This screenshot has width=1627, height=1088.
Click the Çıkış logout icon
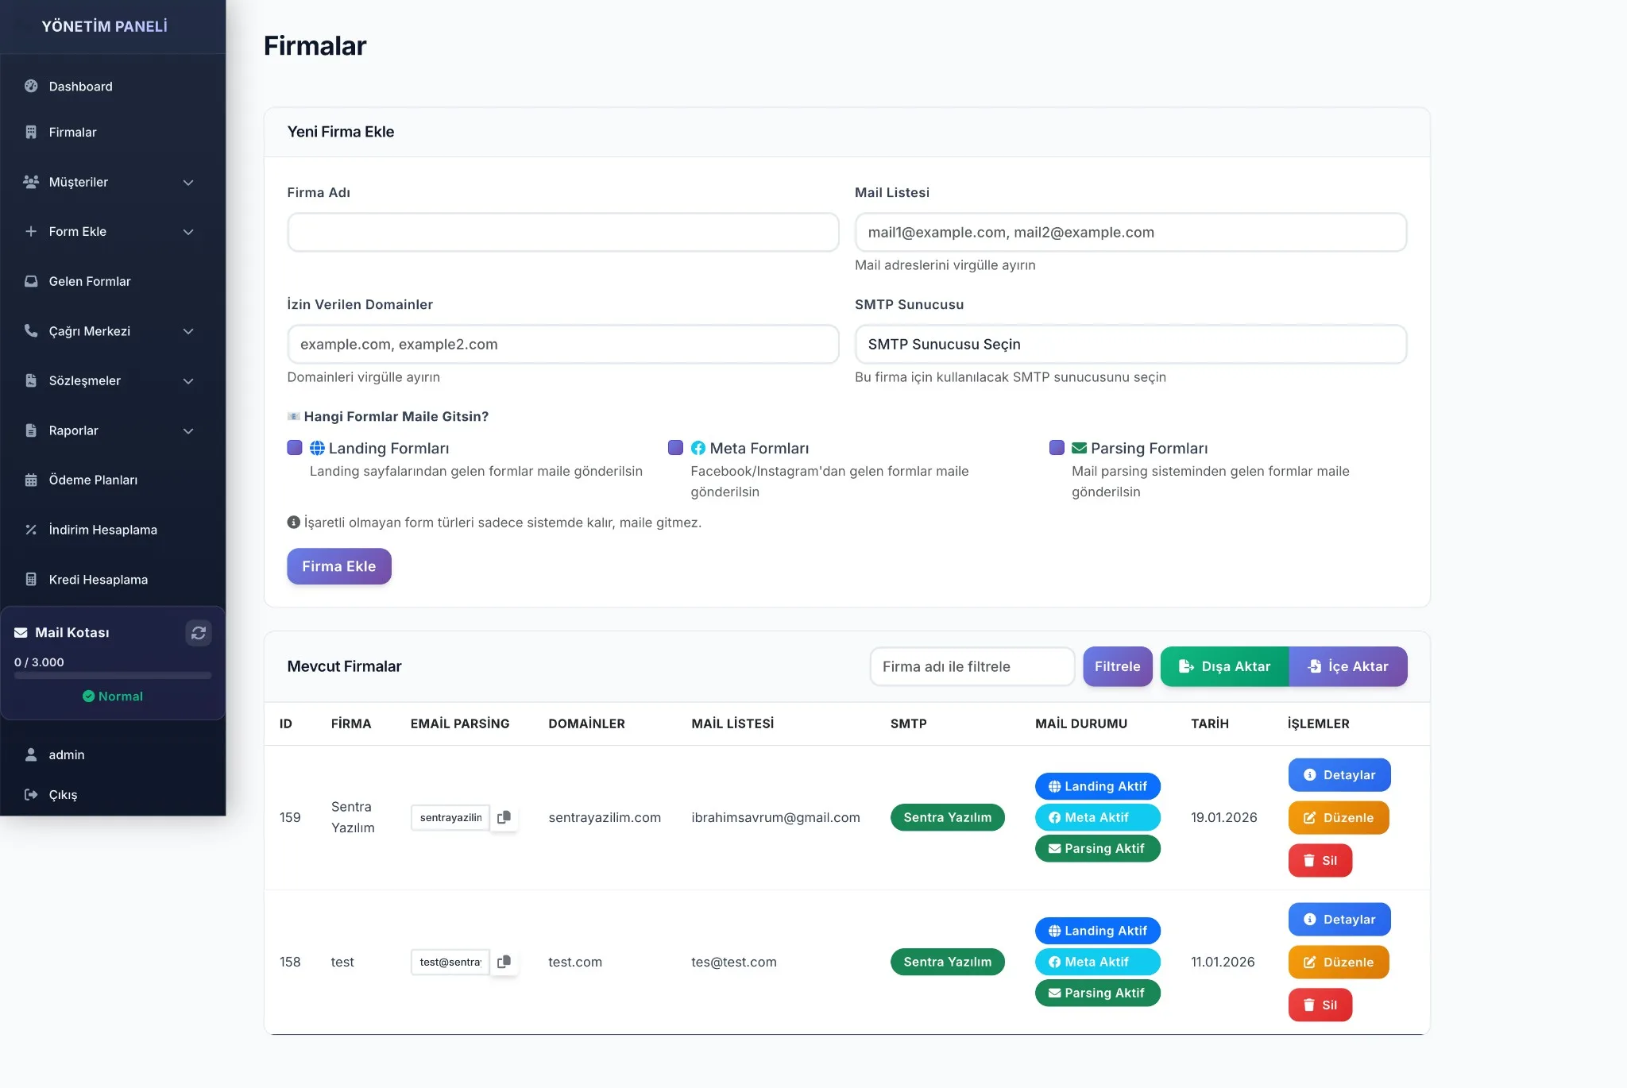(x=31, y=794)
